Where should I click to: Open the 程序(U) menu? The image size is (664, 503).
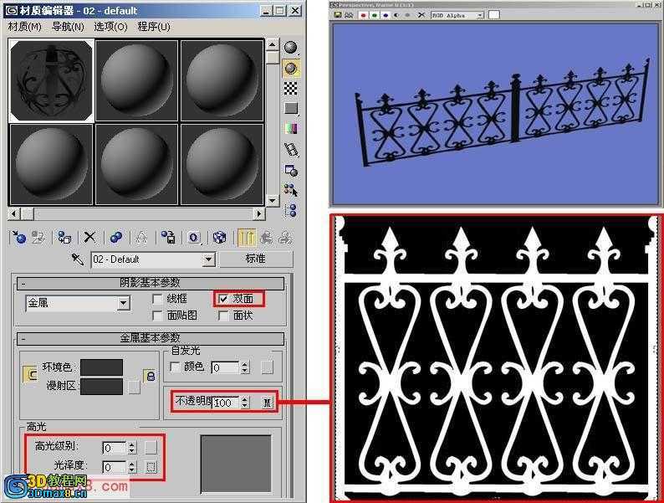pos(154,27)
